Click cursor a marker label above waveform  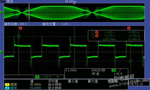pos(20,28)
